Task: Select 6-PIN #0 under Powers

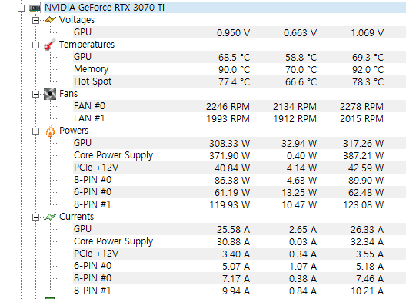Action: (93, 192)
